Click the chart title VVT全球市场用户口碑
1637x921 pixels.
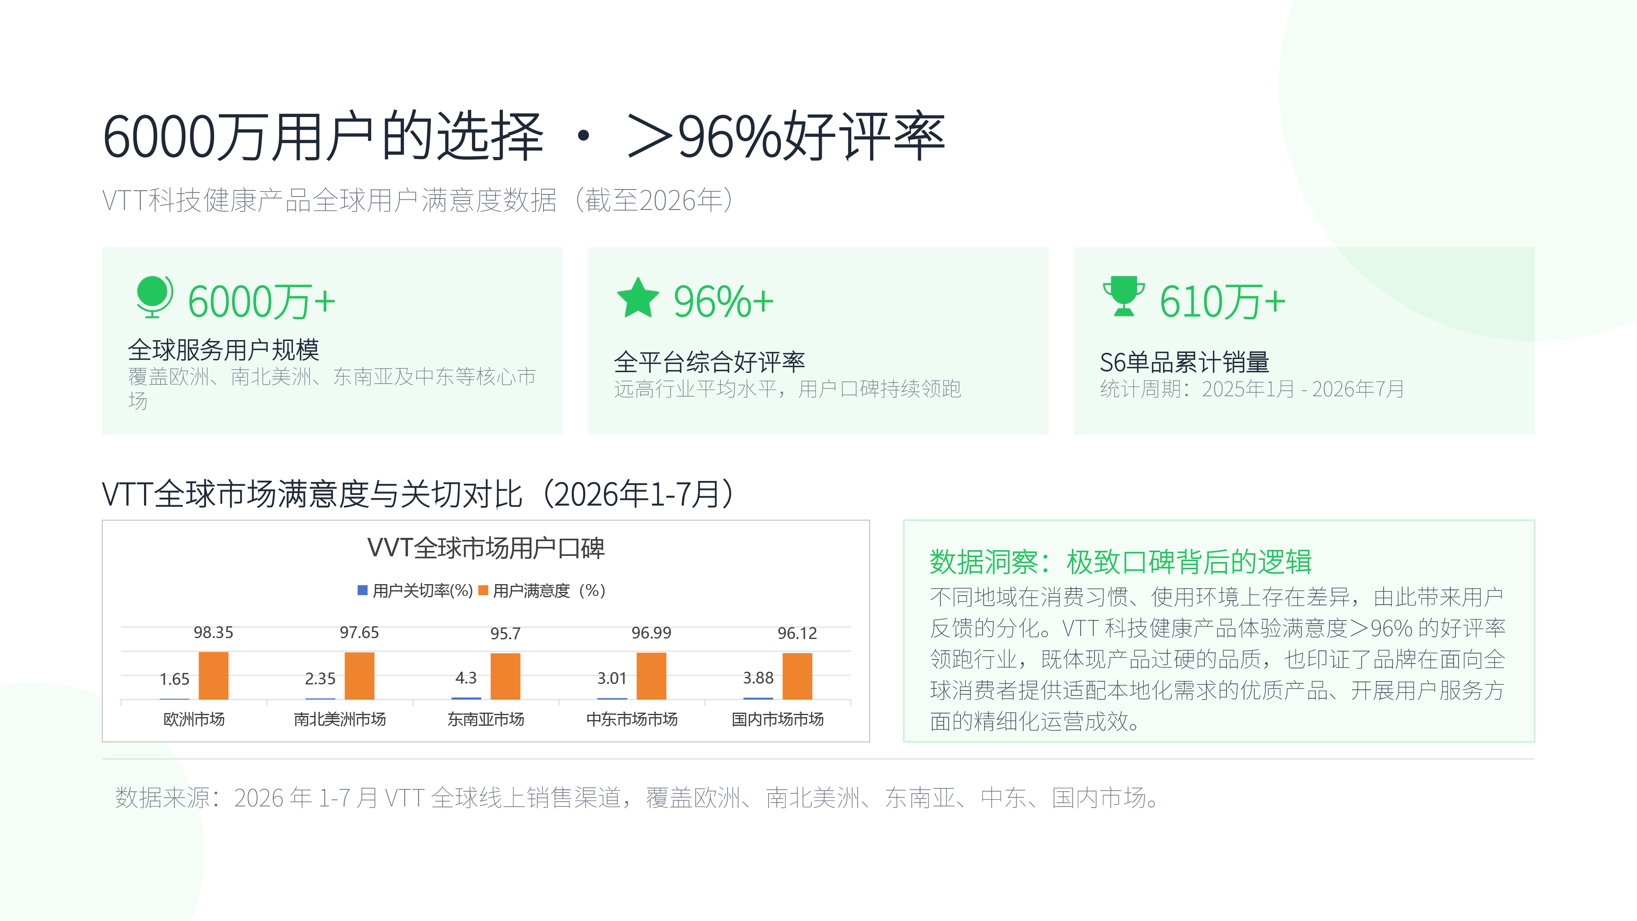click(x=486, y=548)
